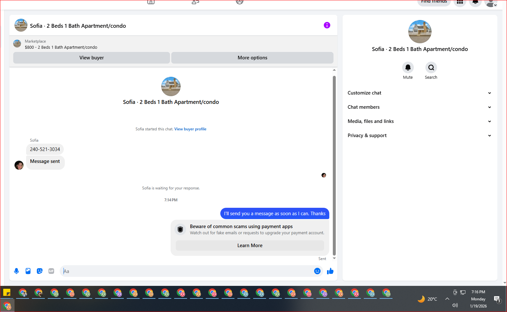Click shield icon in scam warning
Viewport: 507px width, 312px height.
coord(180,229)
